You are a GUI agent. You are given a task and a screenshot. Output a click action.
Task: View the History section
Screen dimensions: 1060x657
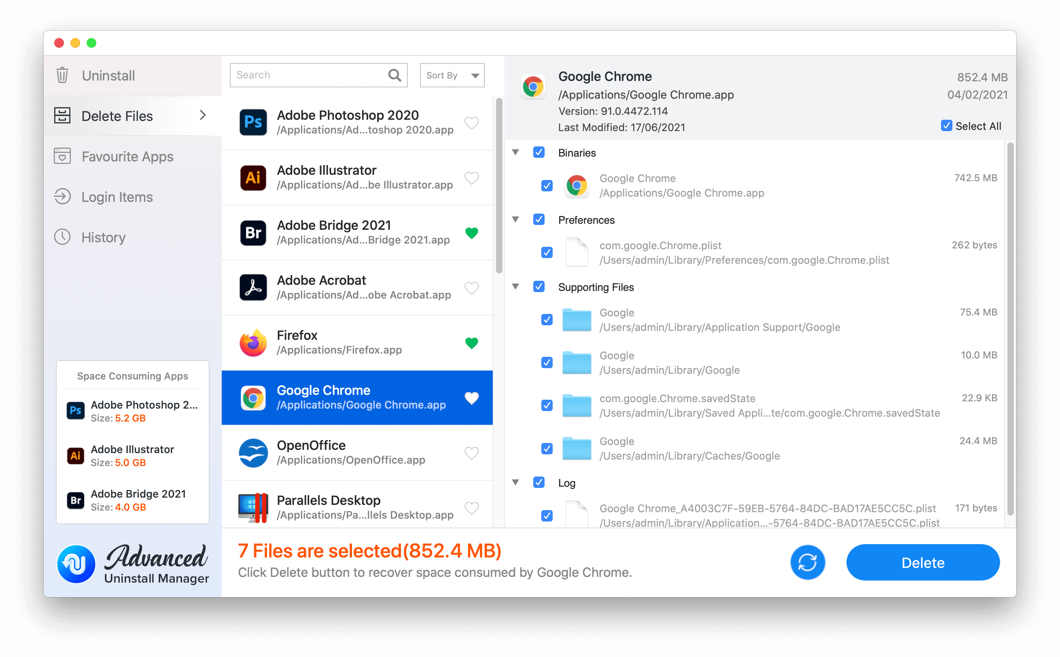coord(133,237)
